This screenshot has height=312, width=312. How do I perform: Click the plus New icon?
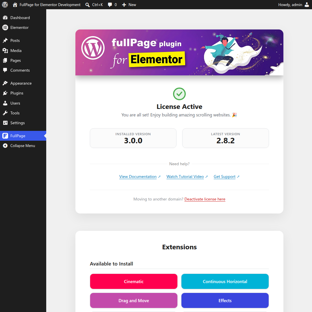coord(124,5)
